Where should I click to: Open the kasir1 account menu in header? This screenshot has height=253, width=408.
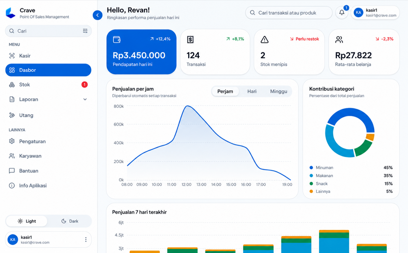click(375, 13)
